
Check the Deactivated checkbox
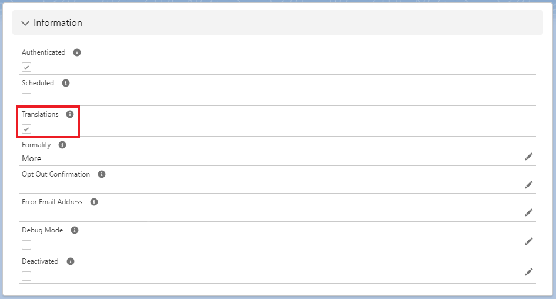pos(26,275)
